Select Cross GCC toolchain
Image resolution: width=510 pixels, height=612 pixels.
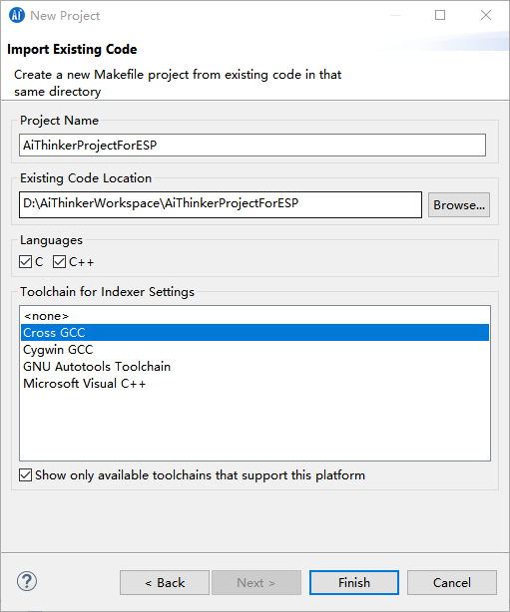[255, 333]
